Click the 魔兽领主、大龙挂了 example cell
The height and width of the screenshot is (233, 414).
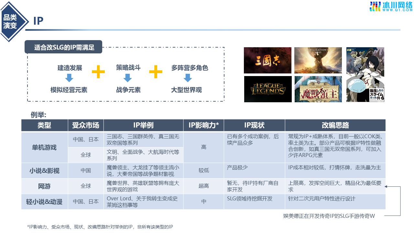(x=143, y=171)
